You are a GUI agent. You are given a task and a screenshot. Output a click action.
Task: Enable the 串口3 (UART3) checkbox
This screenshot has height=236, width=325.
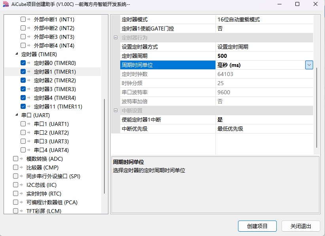pos(23,141)
